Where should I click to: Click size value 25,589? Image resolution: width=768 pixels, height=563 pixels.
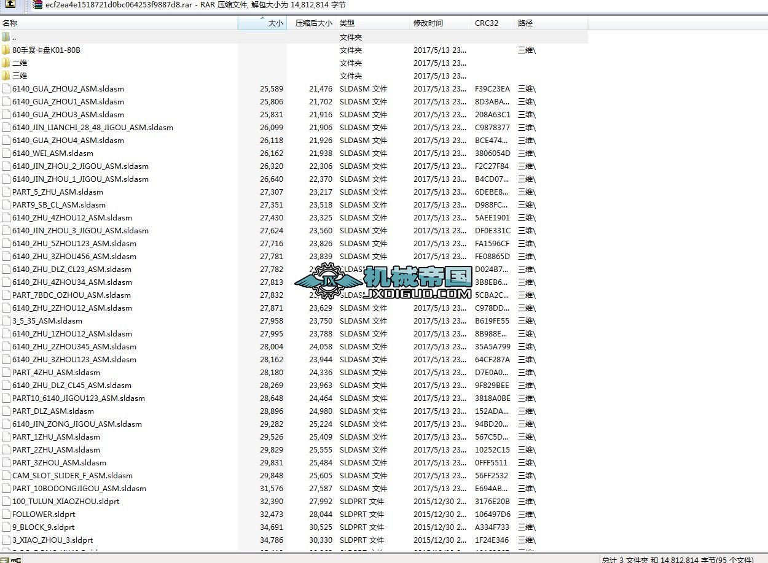[272, 89]
